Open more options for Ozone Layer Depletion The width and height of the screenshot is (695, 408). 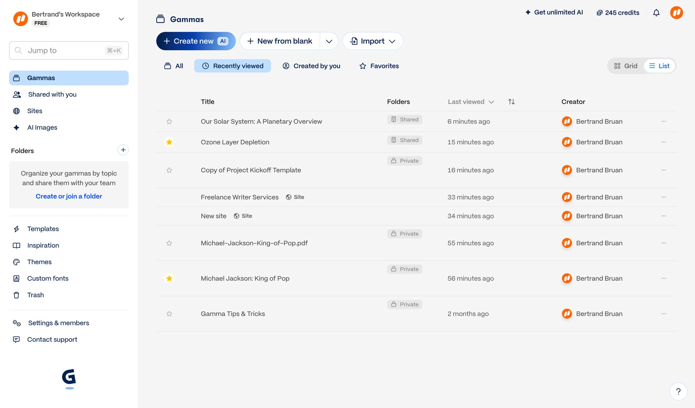pos(663,142)
